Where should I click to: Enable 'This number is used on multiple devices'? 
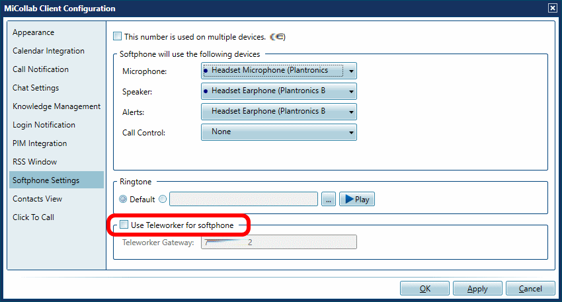[x=118, y=37]
